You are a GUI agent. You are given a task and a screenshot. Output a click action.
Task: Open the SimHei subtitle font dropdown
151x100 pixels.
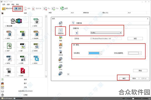(106, 33)
